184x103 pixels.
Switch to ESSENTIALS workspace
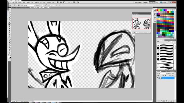(x=138, y=2)
